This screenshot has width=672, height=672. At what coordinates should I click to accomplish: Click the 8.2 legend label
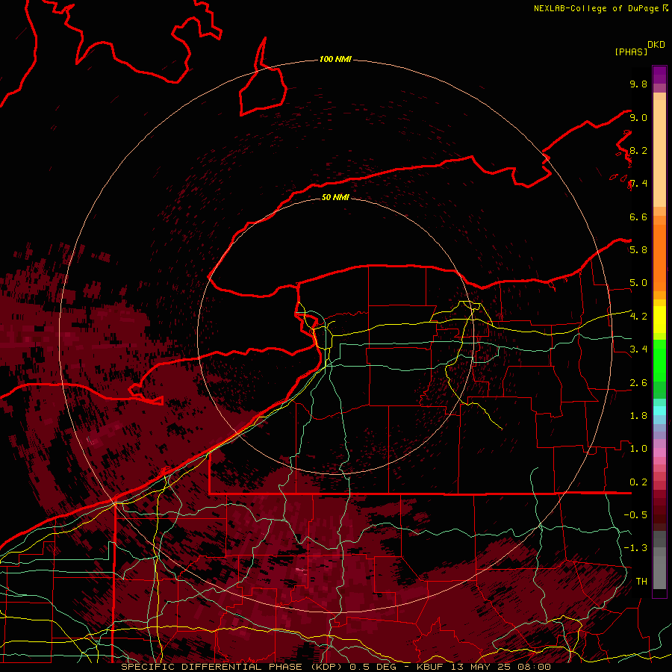point(638,150)
